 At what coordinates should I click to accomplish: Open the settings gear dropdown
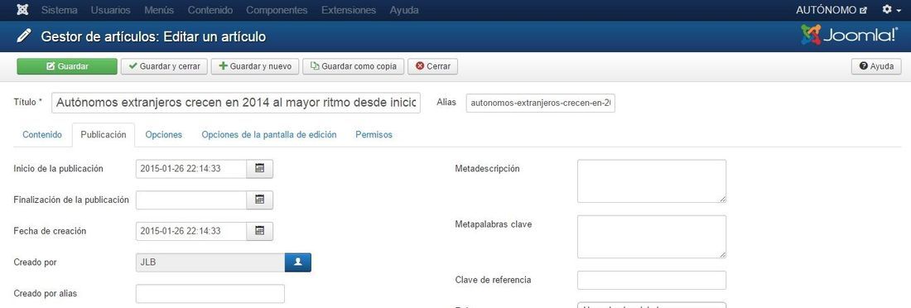(891, 10)
